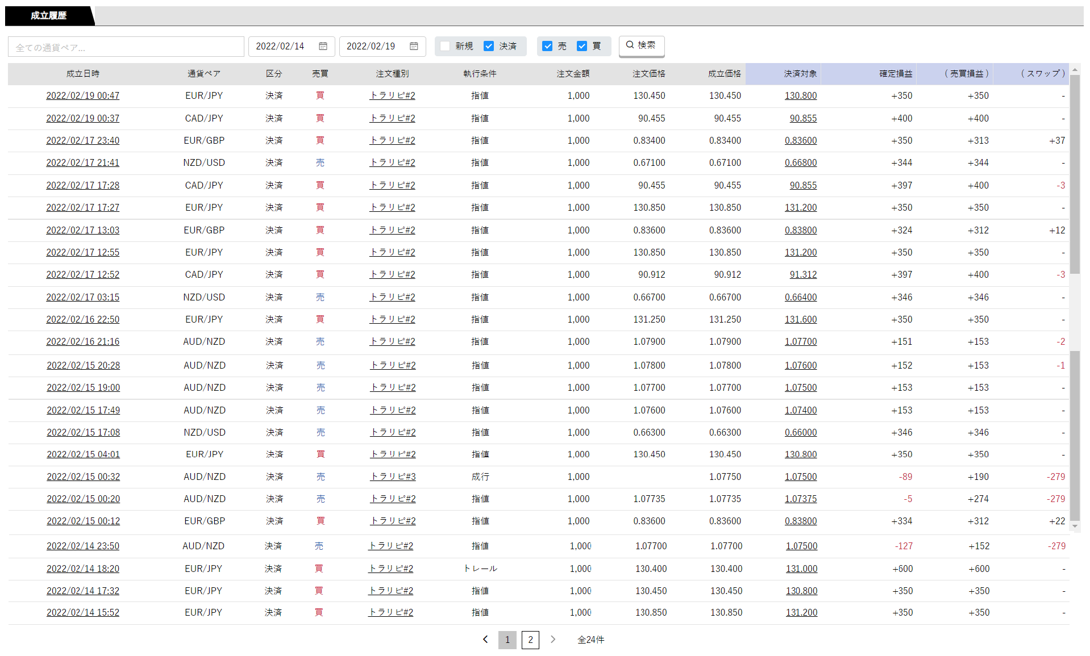Uncheck the 売 sell checkbox

[547, 46]
